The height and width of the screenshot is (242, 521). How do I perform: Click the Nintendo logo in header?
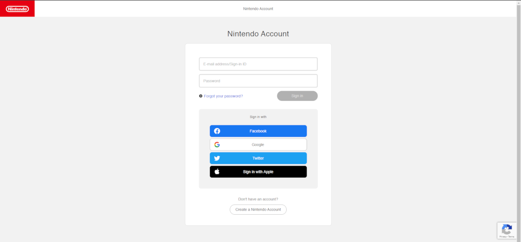[17, 9]
